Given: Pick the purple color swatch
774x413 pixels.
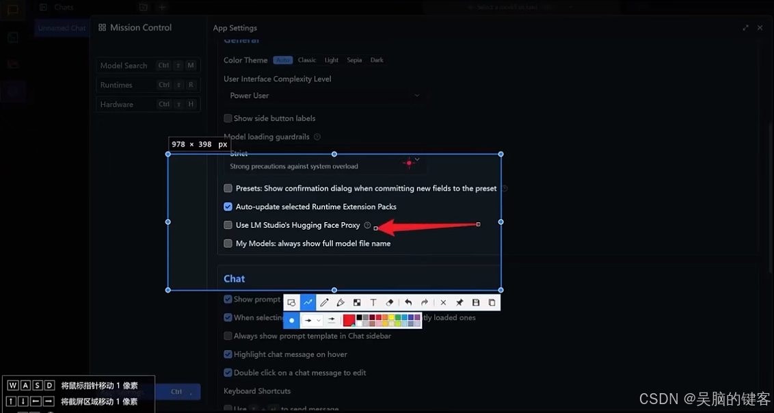Looking at the screenshot, I should click(x=417, y=317).
